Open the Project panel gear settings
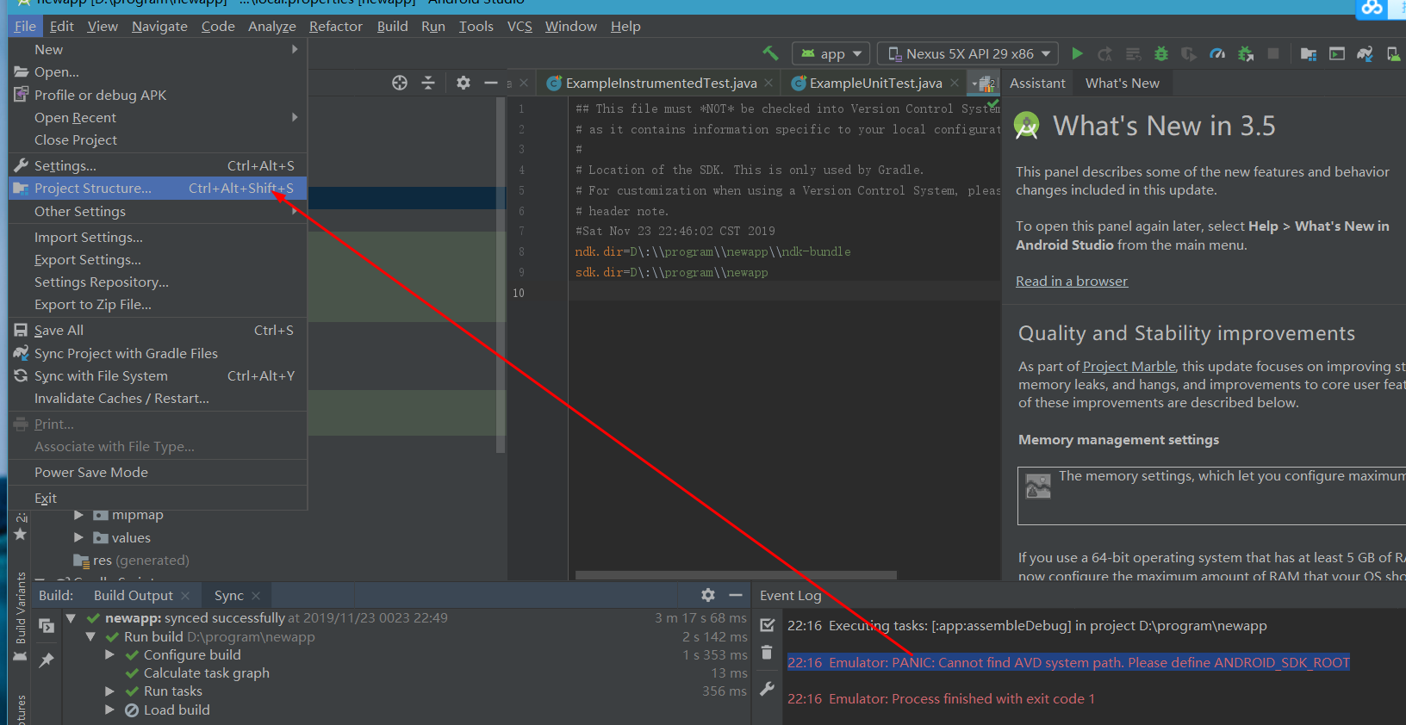 coord(463,83)
